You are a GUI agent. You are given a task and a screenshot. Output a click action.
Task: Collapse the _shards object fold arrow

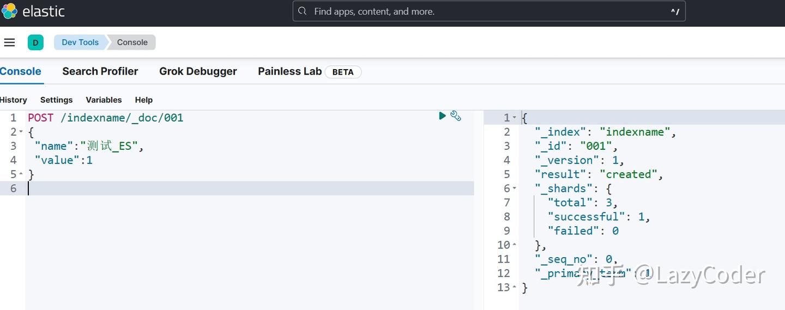click(x=514, y=189)
